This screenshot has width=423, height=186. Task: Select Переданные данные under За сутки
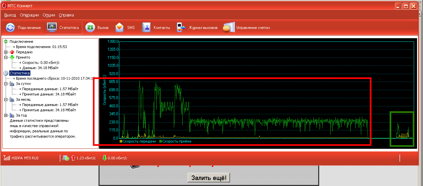[x=50, y=89]
